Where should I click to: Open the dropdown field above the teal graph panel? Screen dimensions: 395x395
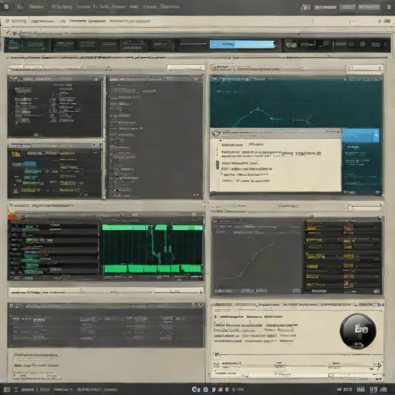point(365,68)
